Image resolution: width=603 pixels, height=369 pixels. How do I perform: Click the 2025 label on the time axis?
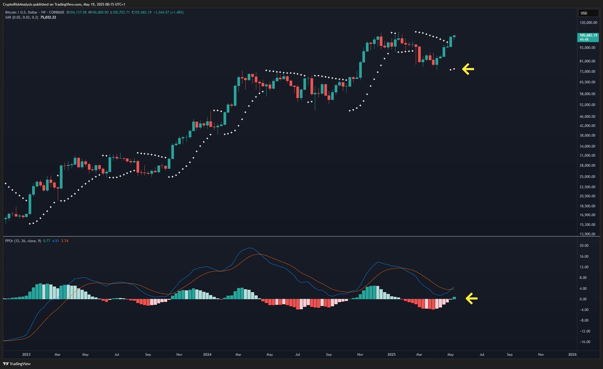point(390,354)
